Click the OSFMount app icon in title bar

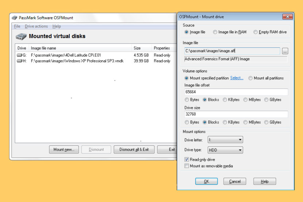tap(14, 18)
